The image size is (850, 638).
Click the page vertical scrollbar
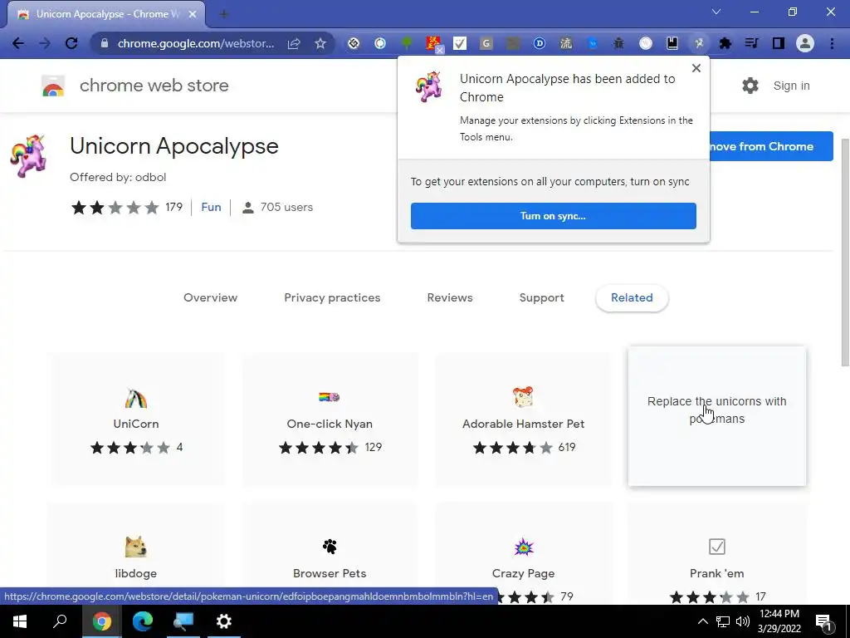tap(845, 253)
